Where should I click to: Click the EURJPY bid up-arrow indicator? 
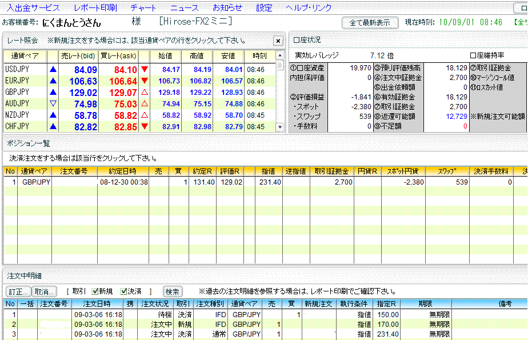pos(53,81)
